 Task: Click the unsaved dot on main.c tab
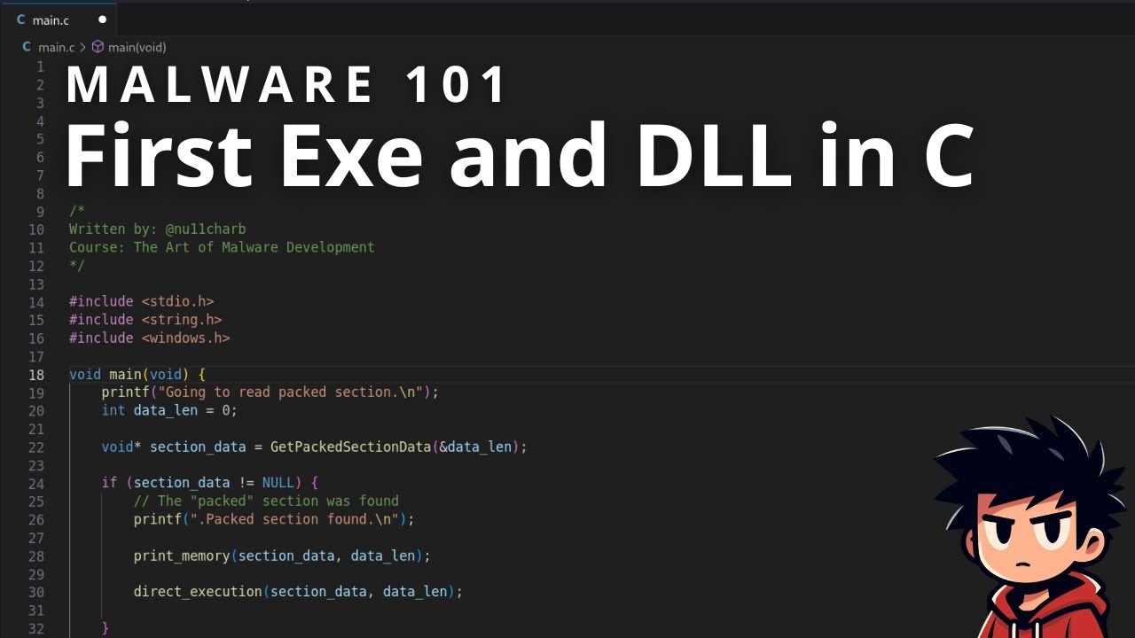tap(102, 19)
